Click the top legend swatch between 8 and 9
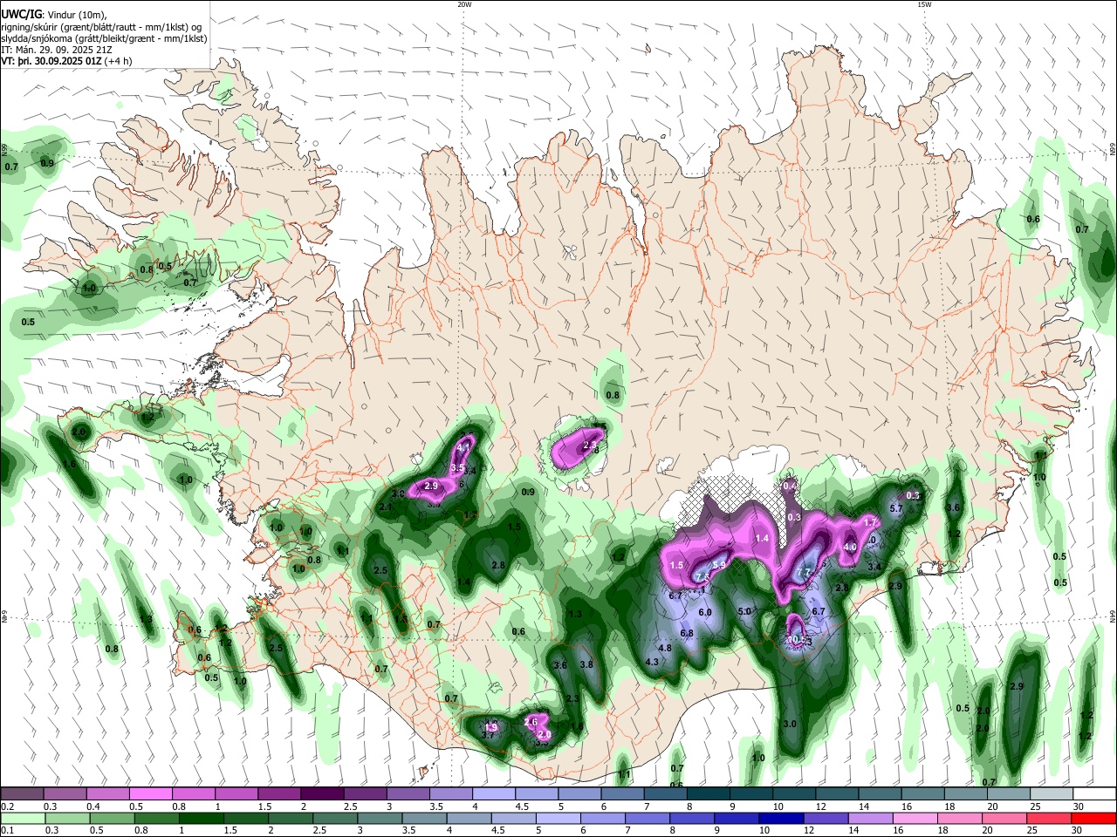 point(708,794)
